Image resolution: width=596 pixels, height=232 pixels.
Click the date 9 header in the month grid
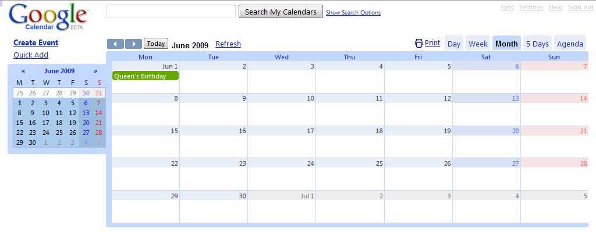244,98
